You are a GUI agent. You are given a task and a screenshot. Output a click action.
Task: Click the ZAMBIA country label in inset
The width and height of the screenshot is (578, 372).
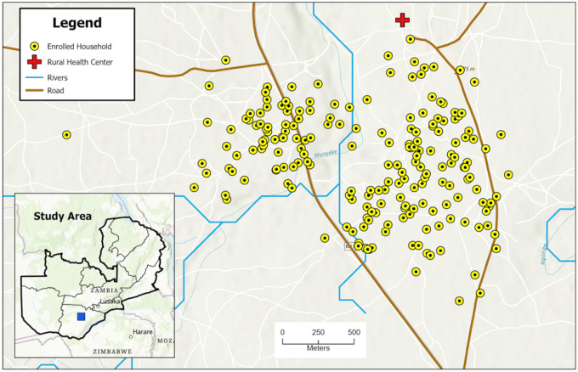click(x=105, y=290)
